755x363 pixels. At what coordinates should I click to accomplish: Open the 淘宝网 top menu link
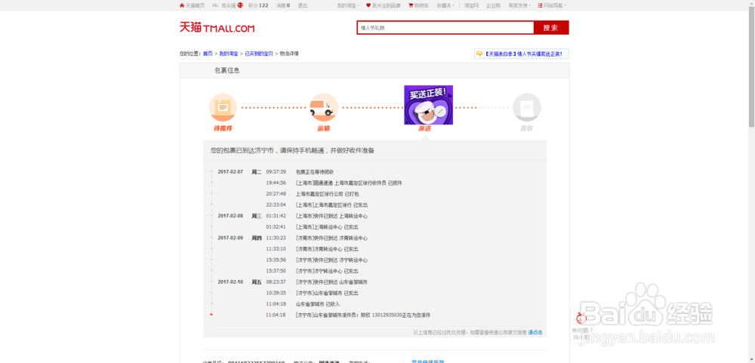[471, 6]
